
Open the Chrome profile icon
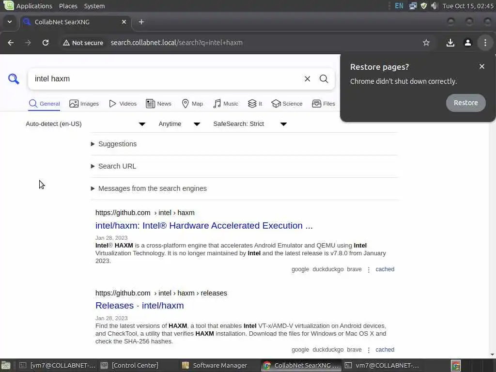[x=468, y=43]
